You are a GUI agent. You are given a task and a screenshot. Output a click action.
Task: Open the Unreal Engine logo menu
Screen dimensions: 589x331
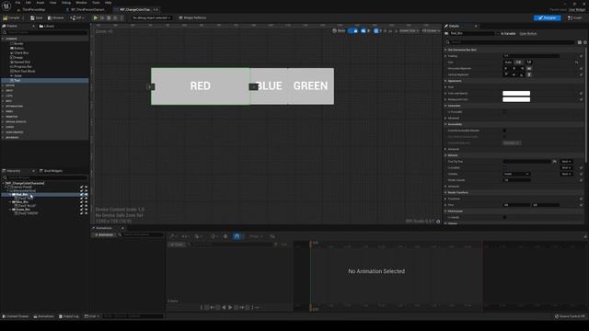(x=6, y=6)
